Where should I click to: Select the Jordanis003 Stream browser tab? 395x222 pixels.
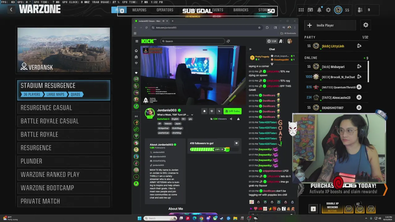pyautogui.click(x=151, y=21)
